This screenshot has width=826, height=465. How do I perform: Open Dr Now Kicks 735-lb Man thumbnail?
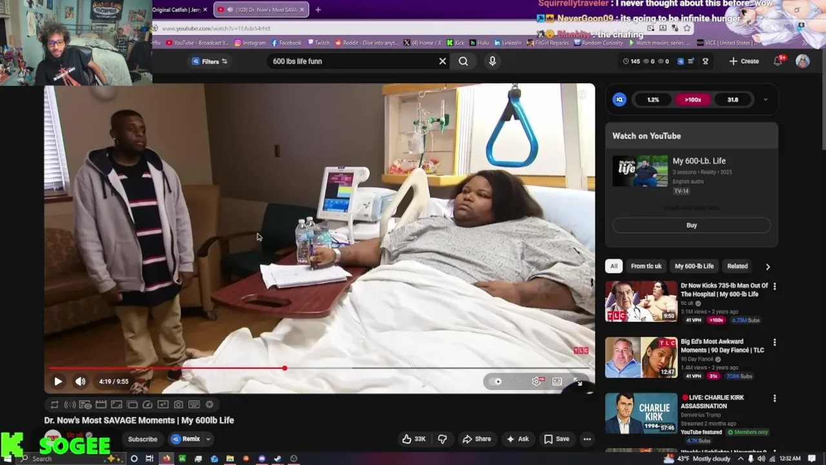tap(641, 301)
